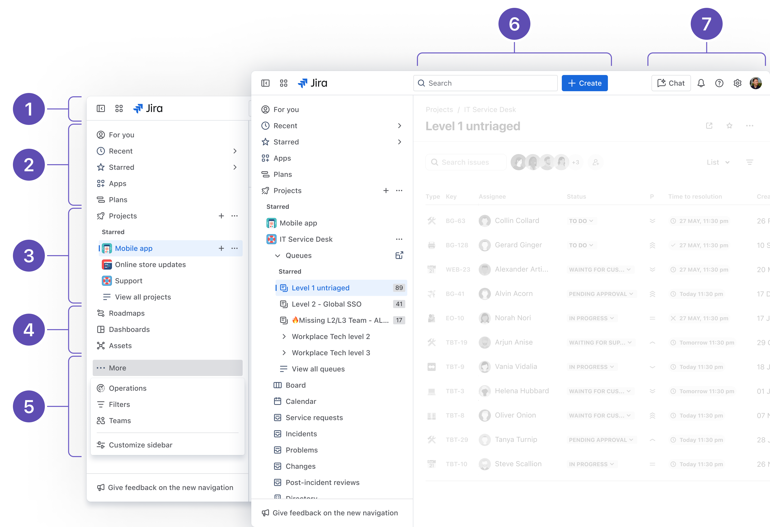
Task: Select Customize sidebar in the More menu
Action: pos(141,445)
